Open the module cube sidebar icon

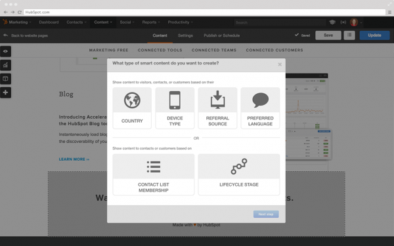[x=5, y=79]
